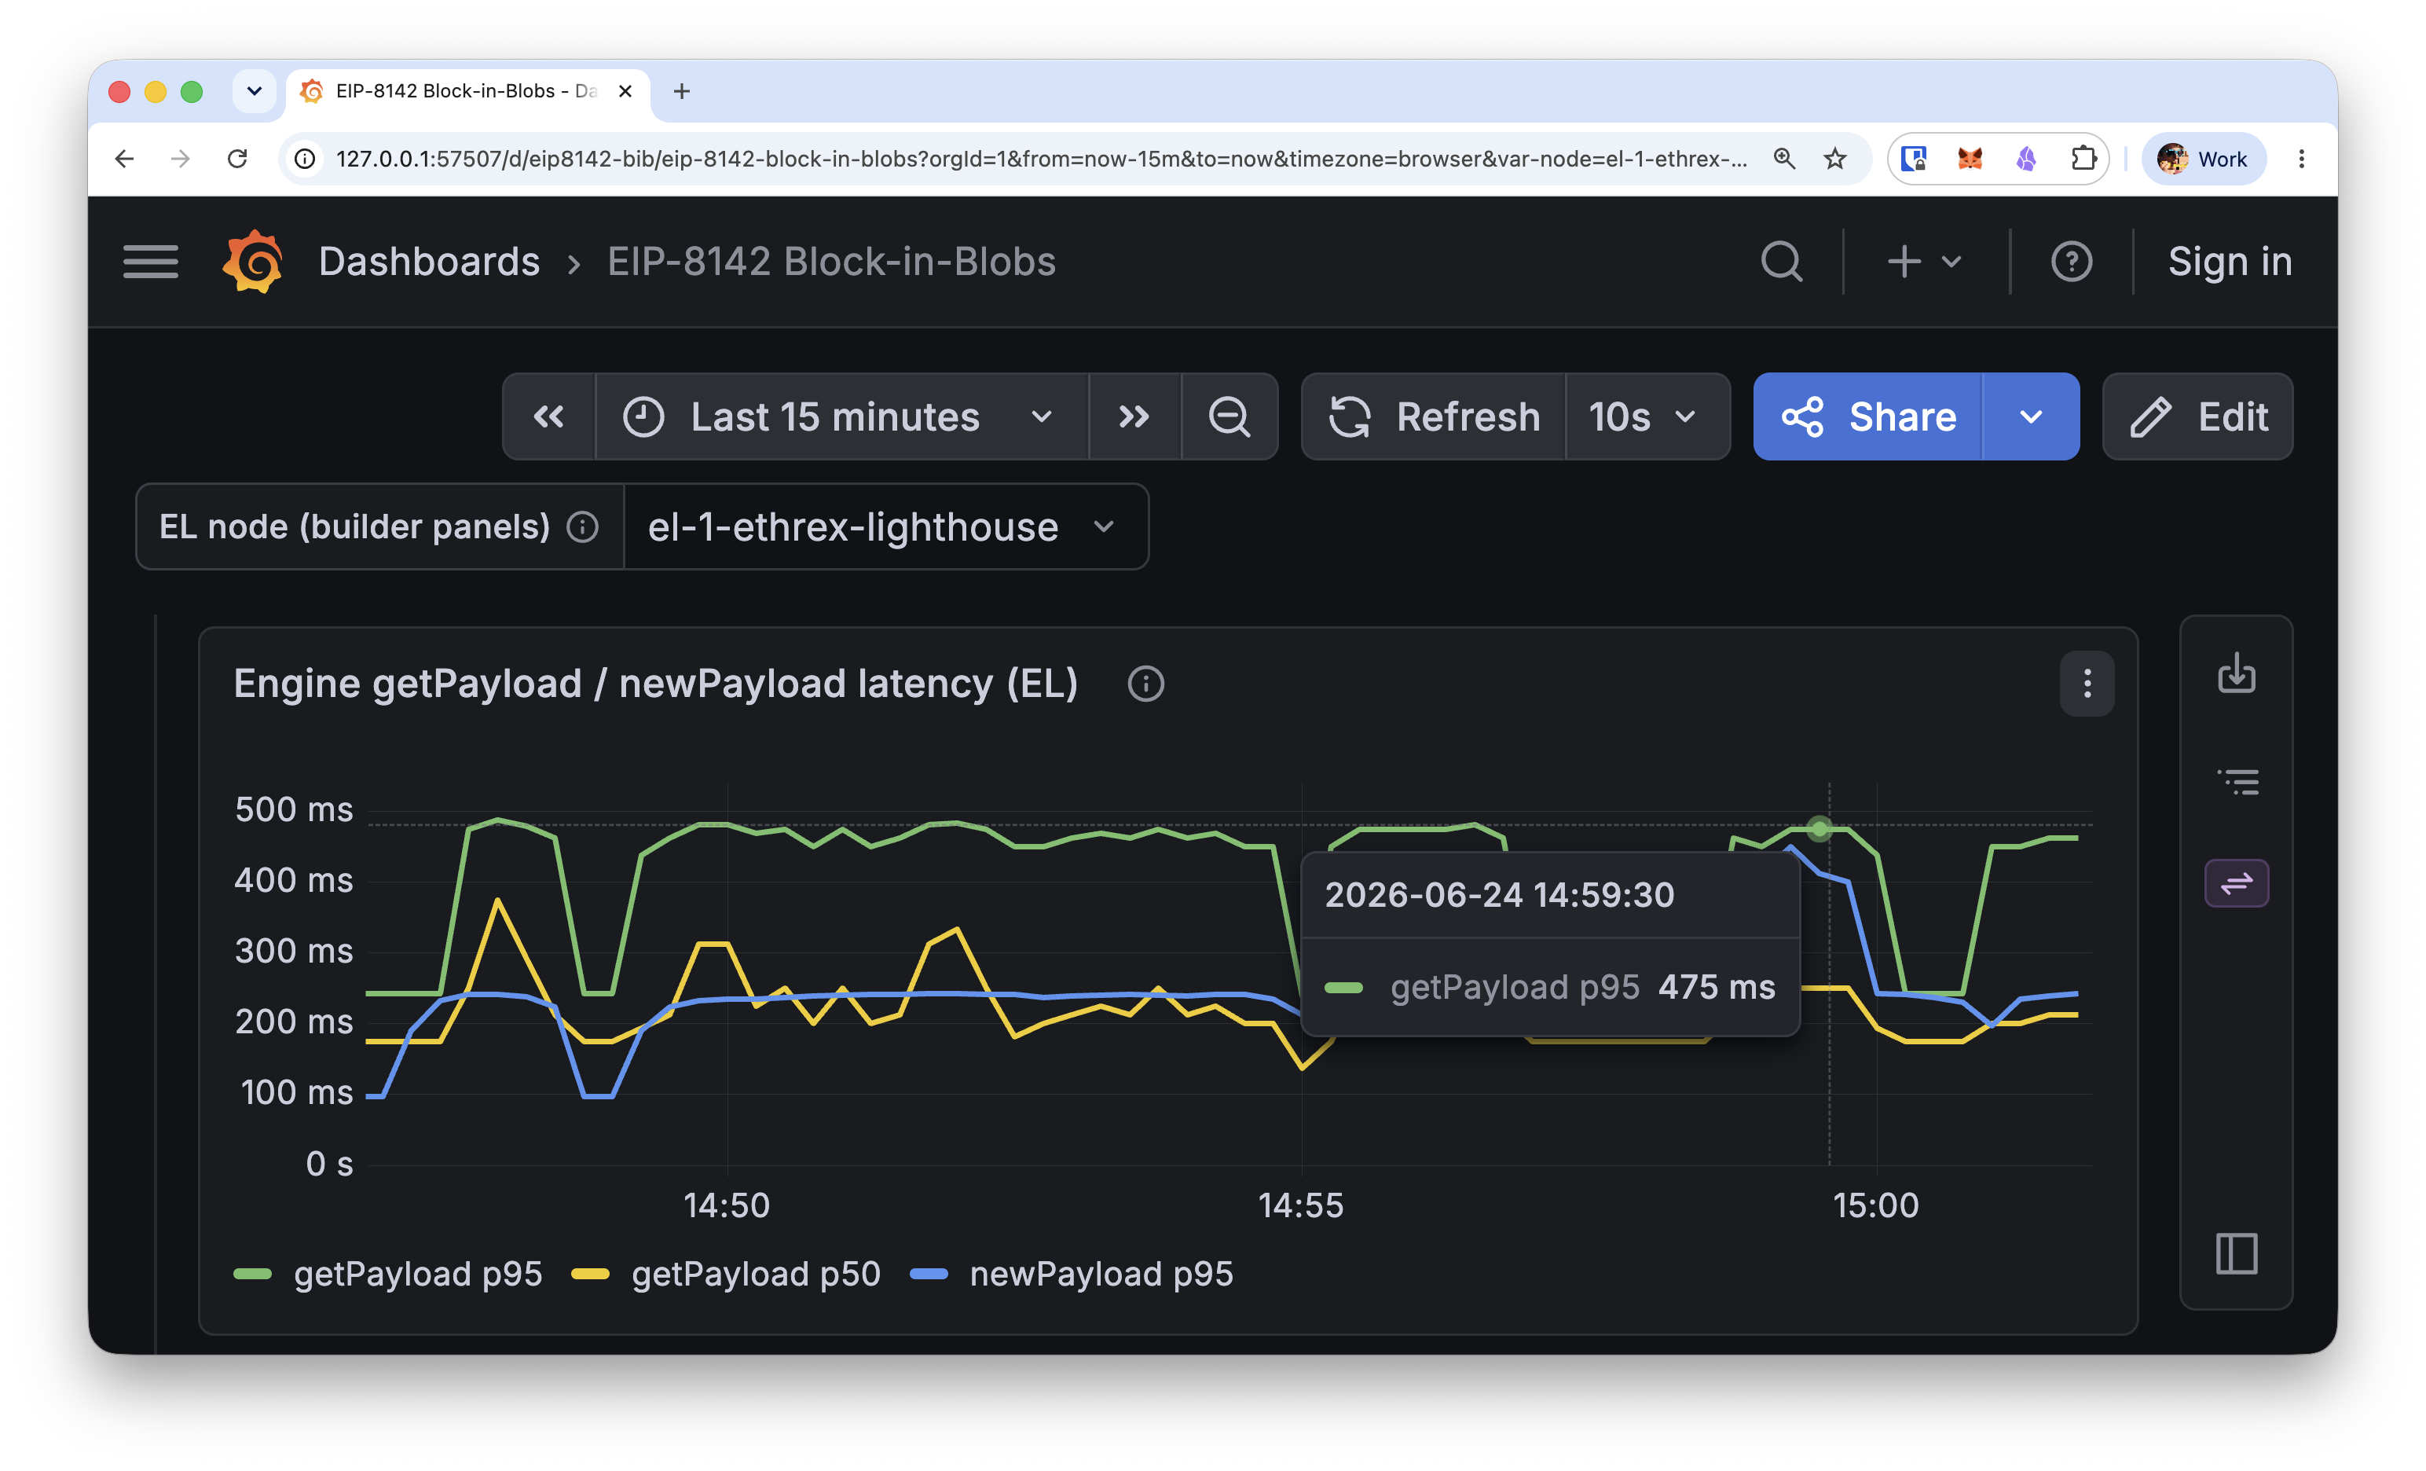The image size is (2426, 1471).
Task: Click the Refresh dashboard button
Action: click(1434, 416)
